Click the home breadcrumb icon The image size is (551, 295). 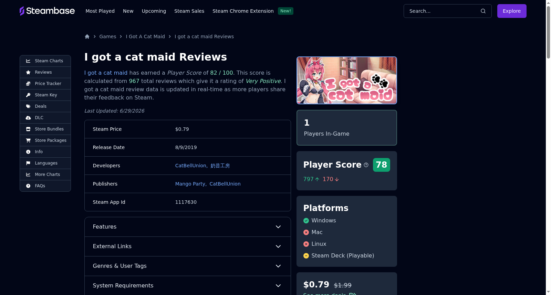pyautogui.click(x=87, y=36)
